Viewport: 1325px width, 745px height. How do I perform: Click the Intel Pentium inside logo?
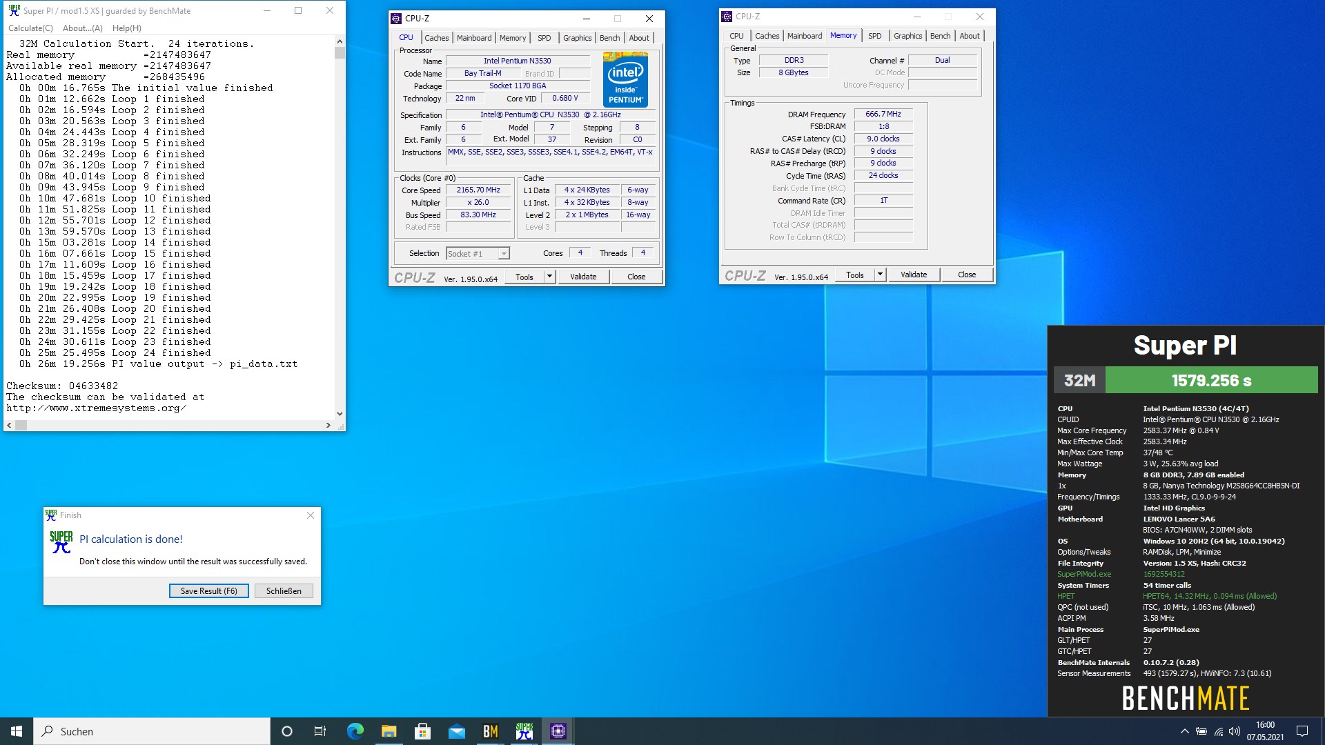(625, 80)
